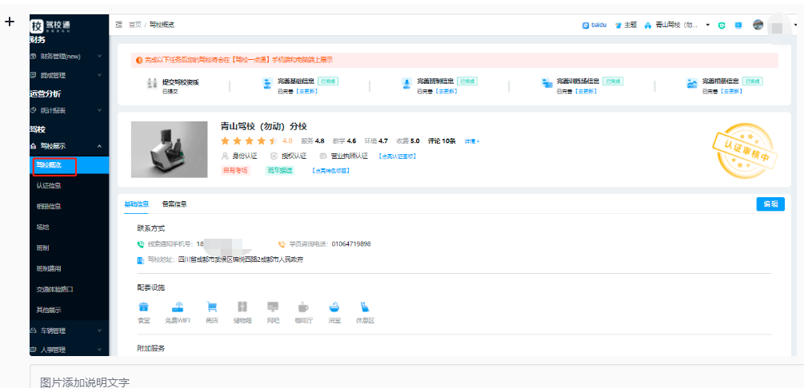Click the 班车接送 tag
804x388 pixels.
(280, 171)
